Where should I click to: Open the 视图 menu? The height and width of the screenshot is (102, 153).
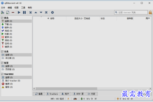pyautogui.click(x=16, y=8)
